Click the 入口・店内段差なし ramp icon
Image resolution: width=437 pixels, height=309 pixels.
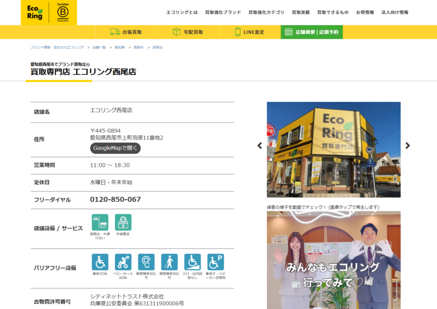click(x=193, y=262)
